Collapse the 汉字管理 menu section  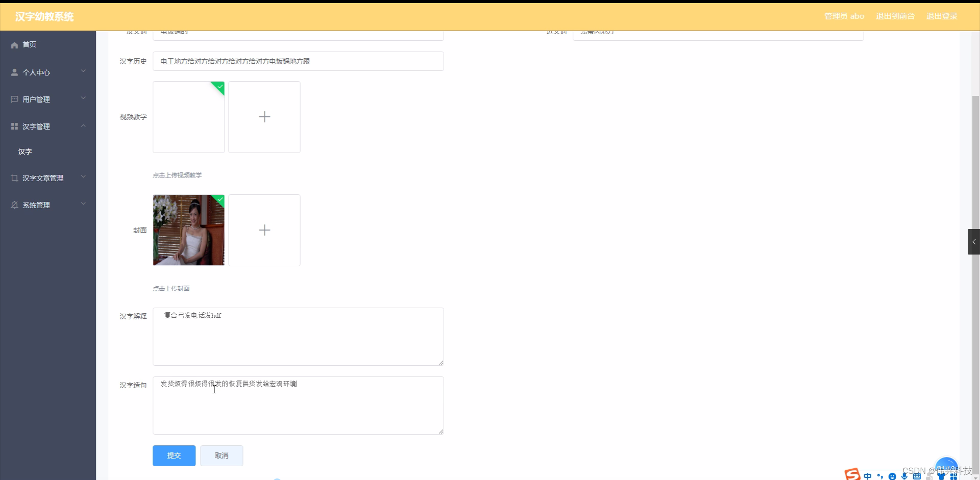pos(83,126)
